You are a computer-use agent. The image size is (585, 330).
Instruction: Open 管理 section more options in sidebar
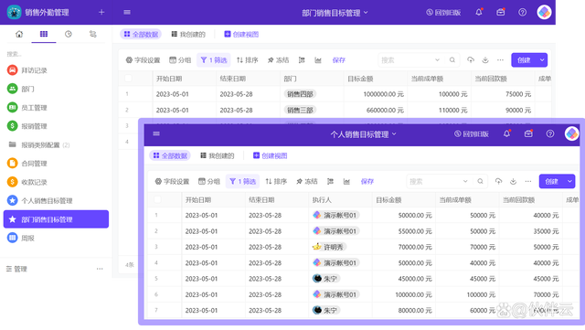point(100,269)
